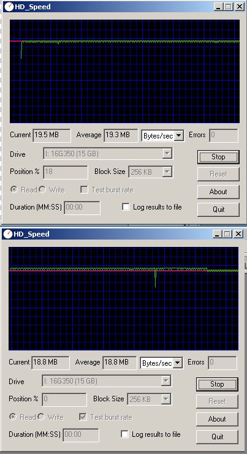The height and width of the screenshot is (454, 247).
Task: Close the bottom HD_Speed window
Action: click(238, 234)
